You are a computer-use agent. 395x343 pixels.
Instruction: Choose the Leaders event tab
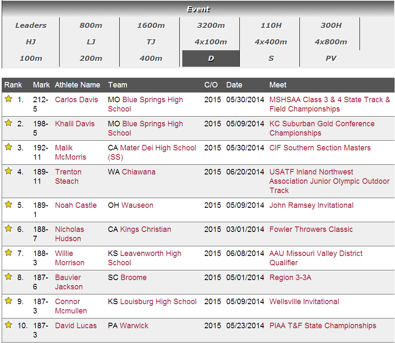point(31,25)
